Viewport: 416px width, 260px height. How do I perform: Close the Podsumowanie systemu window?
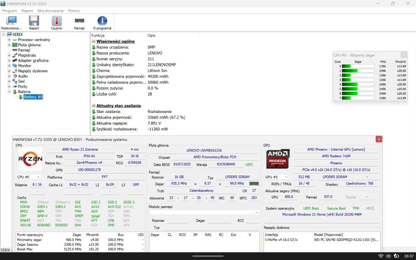click(379, 139)
